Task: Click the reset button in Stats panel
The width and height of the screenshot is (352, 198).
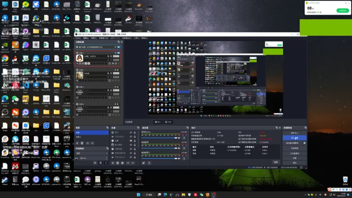Action: coord(276,162)
